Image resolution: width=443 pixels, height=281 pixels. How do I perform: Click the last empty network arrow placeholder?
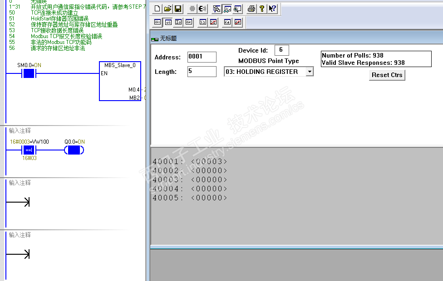click(x=18, y=254)
